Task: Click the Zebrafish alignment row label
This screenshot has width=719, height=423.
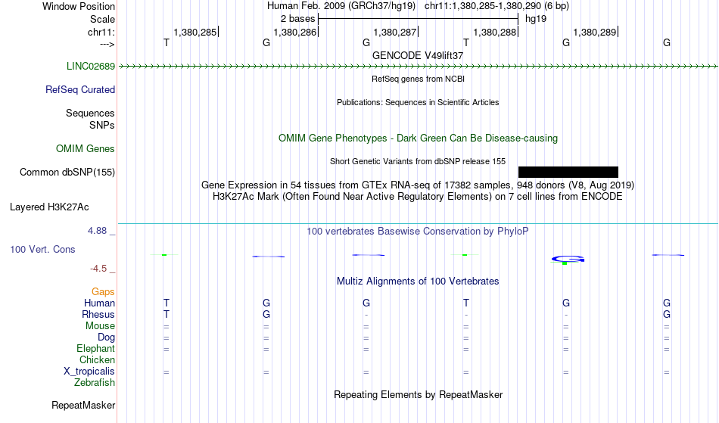Action: (95, 382)
